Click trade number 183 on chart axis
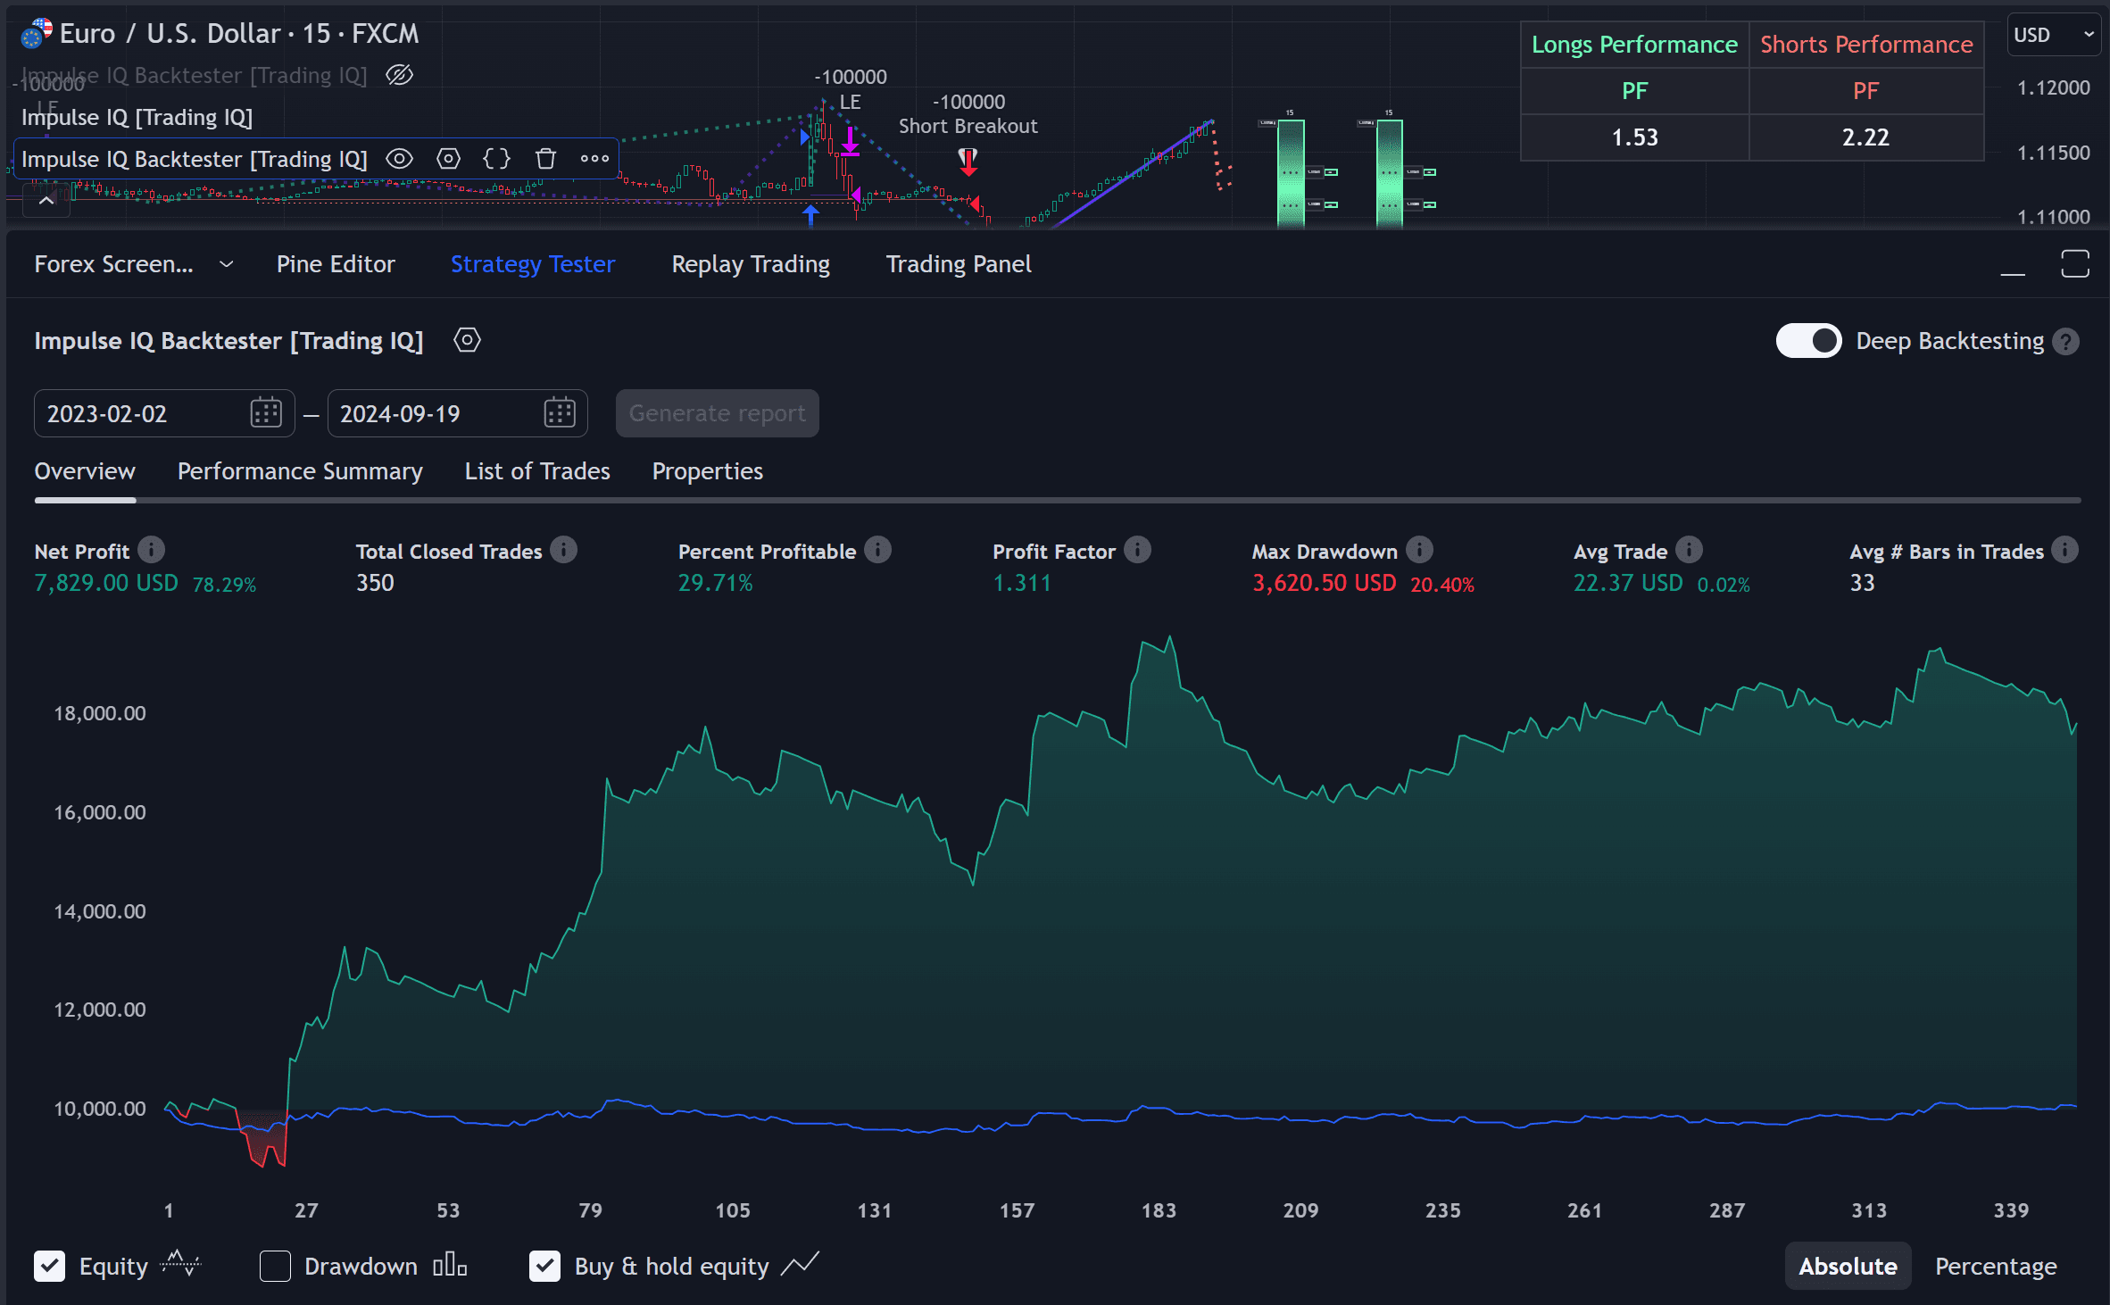Viewport: 2110px width, 1305px height. (1159, 1210)
